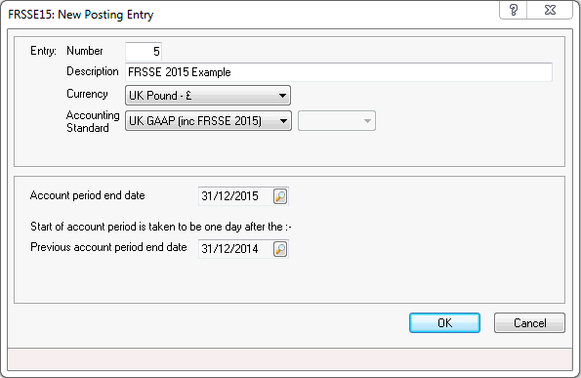Select the 31/12/2015 period end date field
Viewport: 581px width, 378px height.
[x=236, y=196]
